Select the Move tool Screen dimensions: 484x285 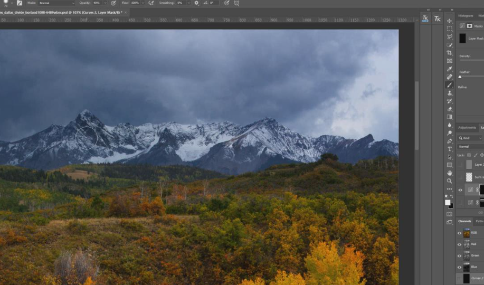coord(450,21)
